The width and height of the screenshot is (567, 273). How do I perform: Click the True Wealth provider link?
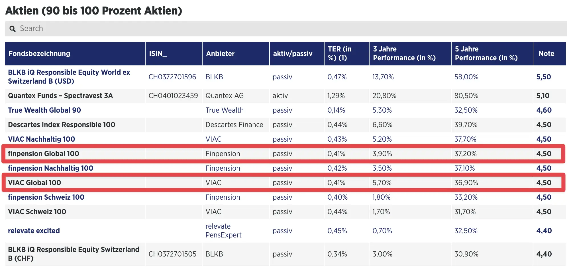click(225, 110)
